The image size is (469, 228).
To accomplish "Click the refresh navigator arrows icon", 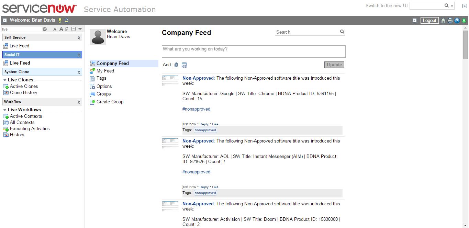I will point(67,29).
